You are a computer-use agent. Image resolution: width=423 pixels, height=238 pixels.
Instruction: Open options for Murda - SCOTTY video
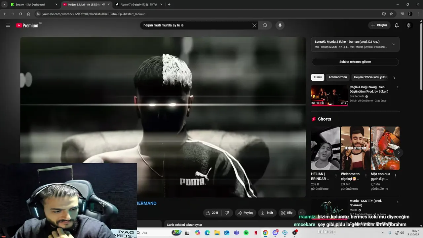(398, 201)
